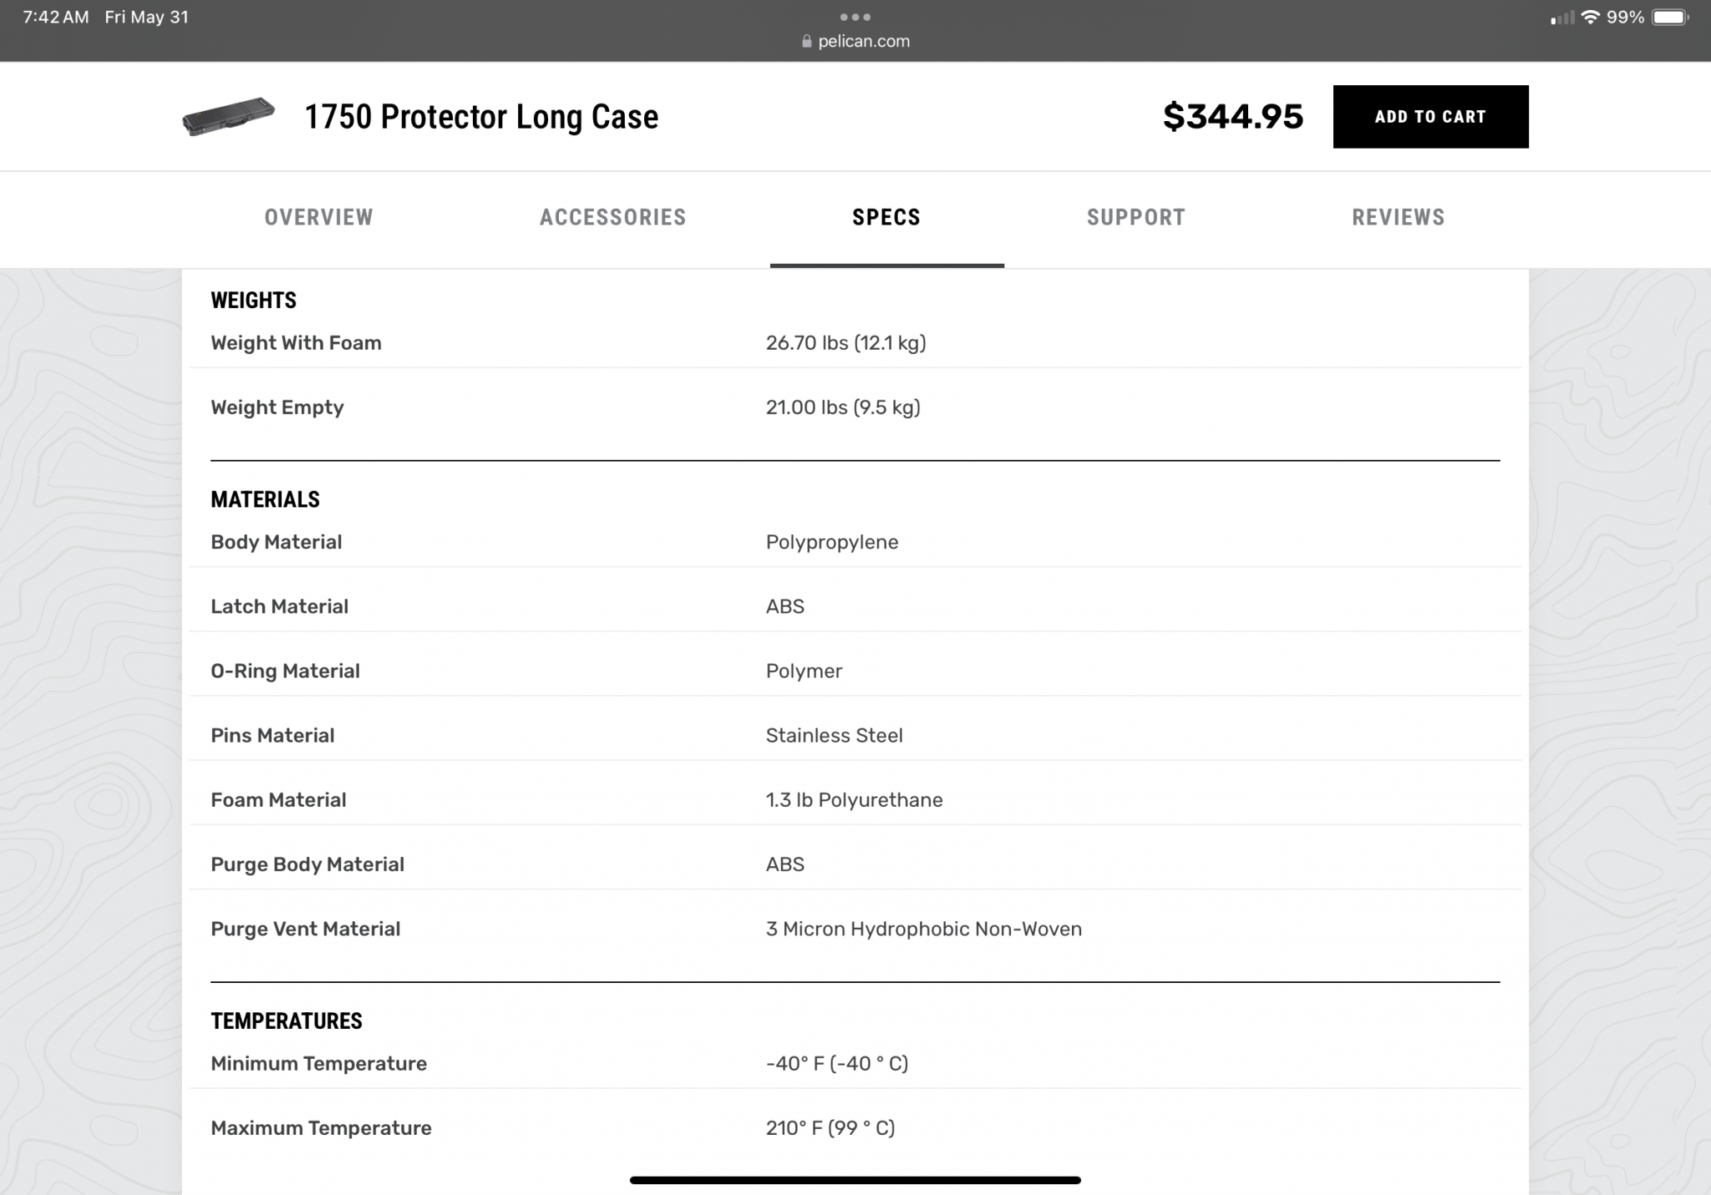This screenshot has height=1195, width=1711.
Task: Tap the Wi-Fi status icon
Action: pos(1590,17)
